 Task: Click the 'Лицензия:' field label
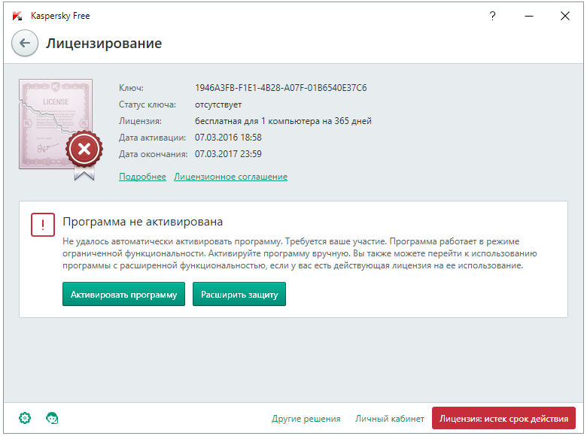tap(140, 121)
